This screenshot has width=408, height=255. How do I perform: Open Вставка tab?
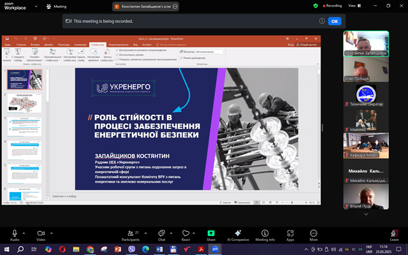coord(35,45)
